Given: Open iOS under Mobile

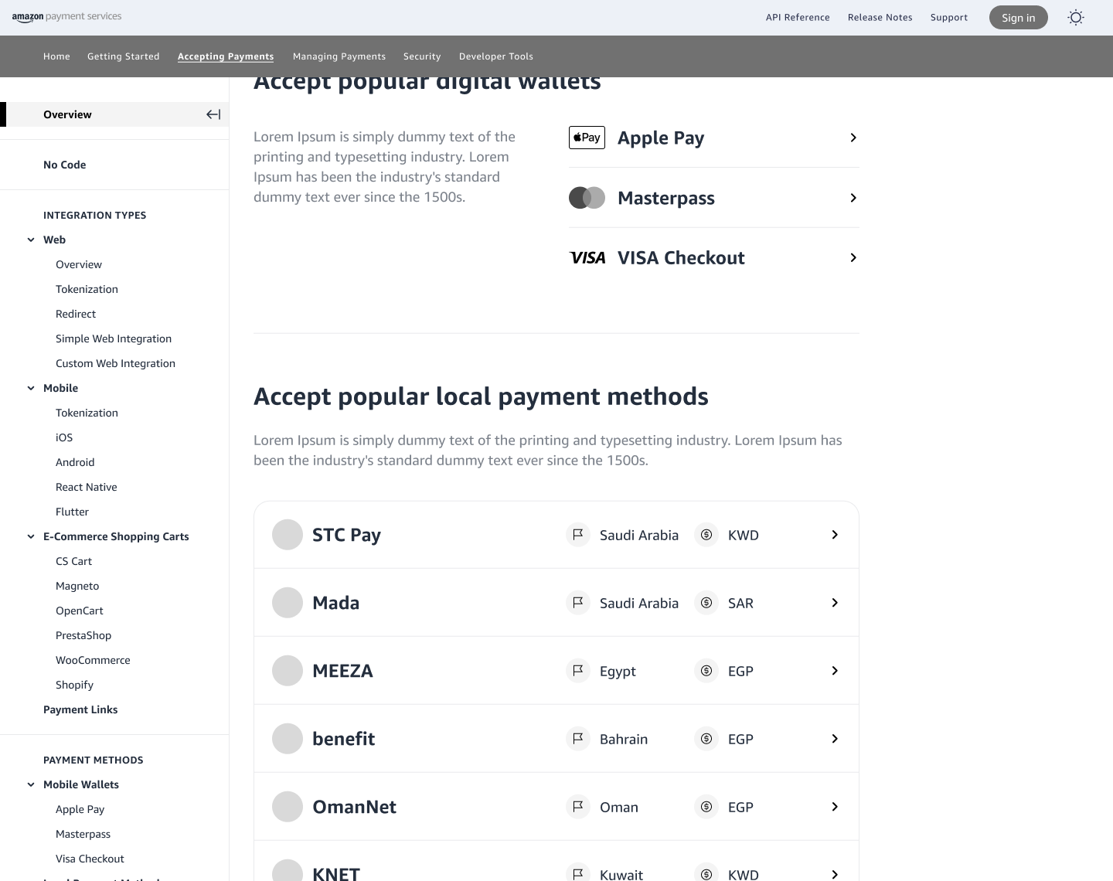Looking at the screenshot, I should tap(64, 437).
